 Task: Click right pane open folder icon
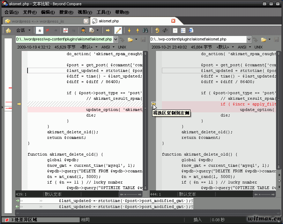[264, 39]
